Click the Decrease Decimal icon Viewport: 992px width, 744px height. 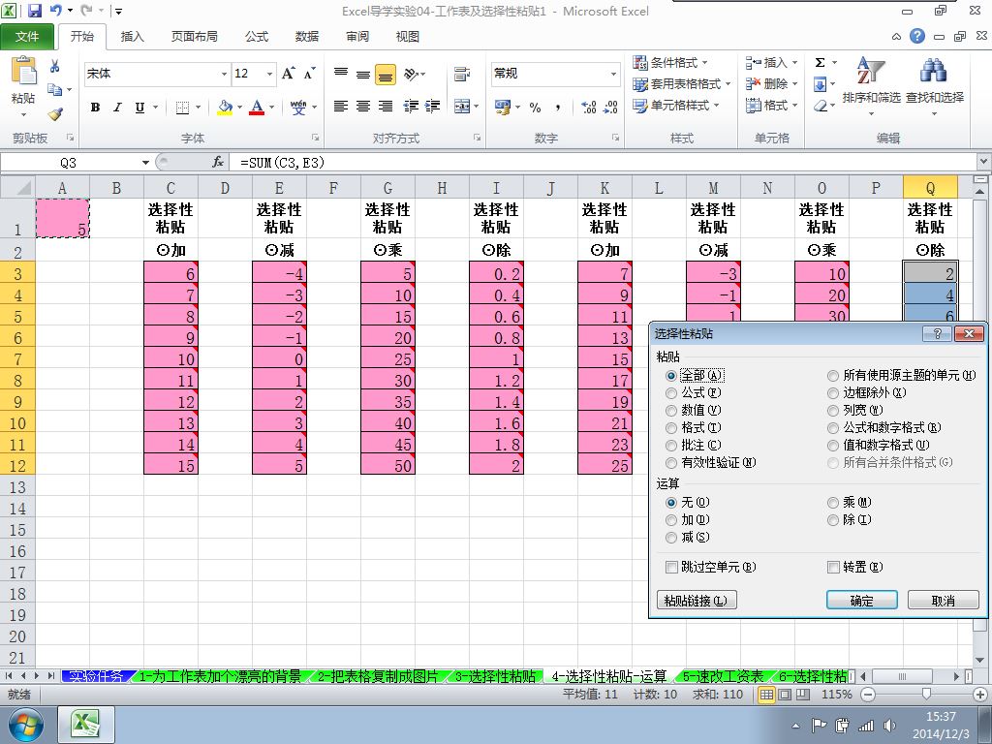pos(610,108)
